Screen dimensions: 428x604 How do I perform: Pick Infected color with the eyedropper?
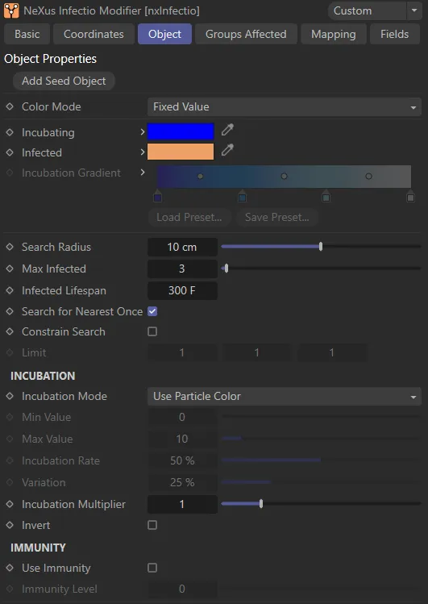(227, 150)
